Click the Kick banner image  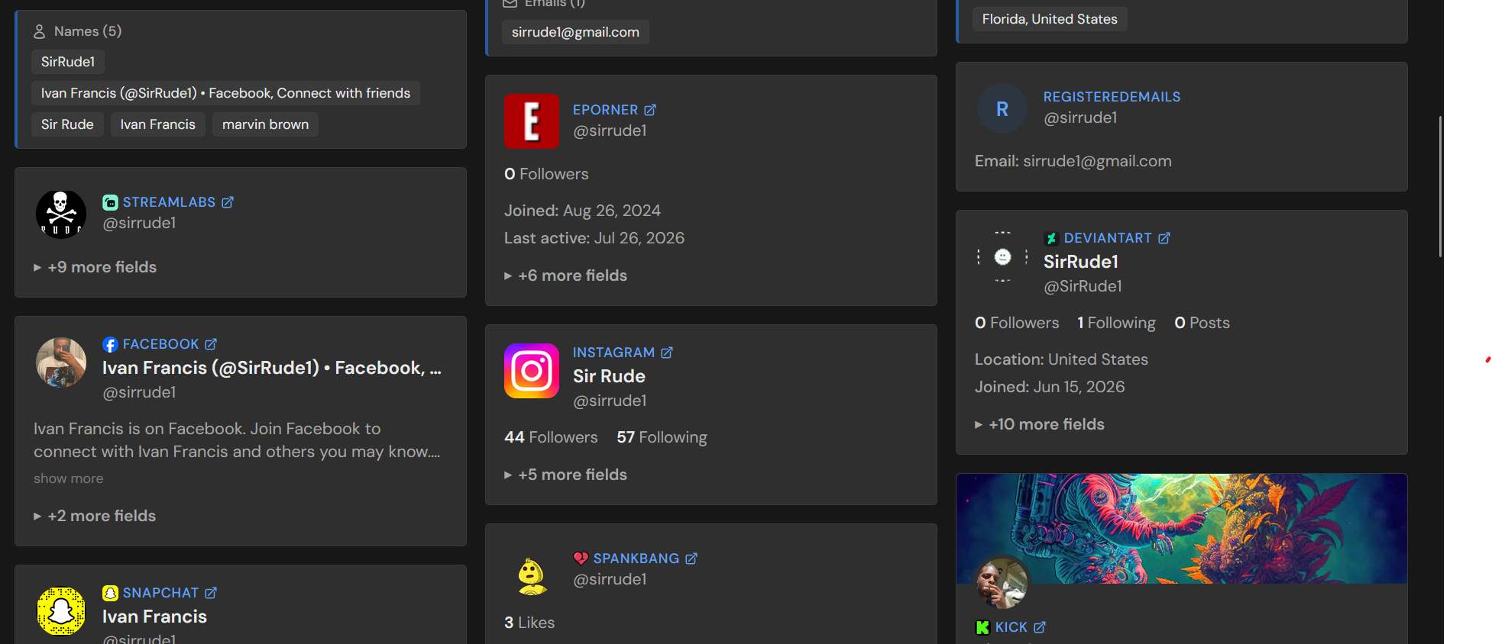pyautogui.click(x=1181, y=528)
